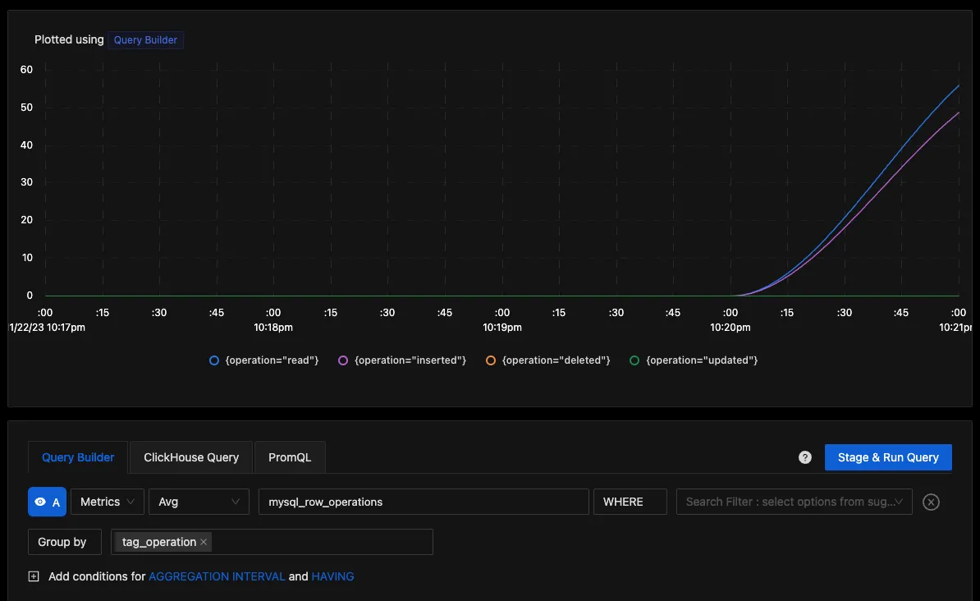Click the help question mark icon
Image resolution: width=980 pixels, height=601 pixels.
tap(805, 458)
